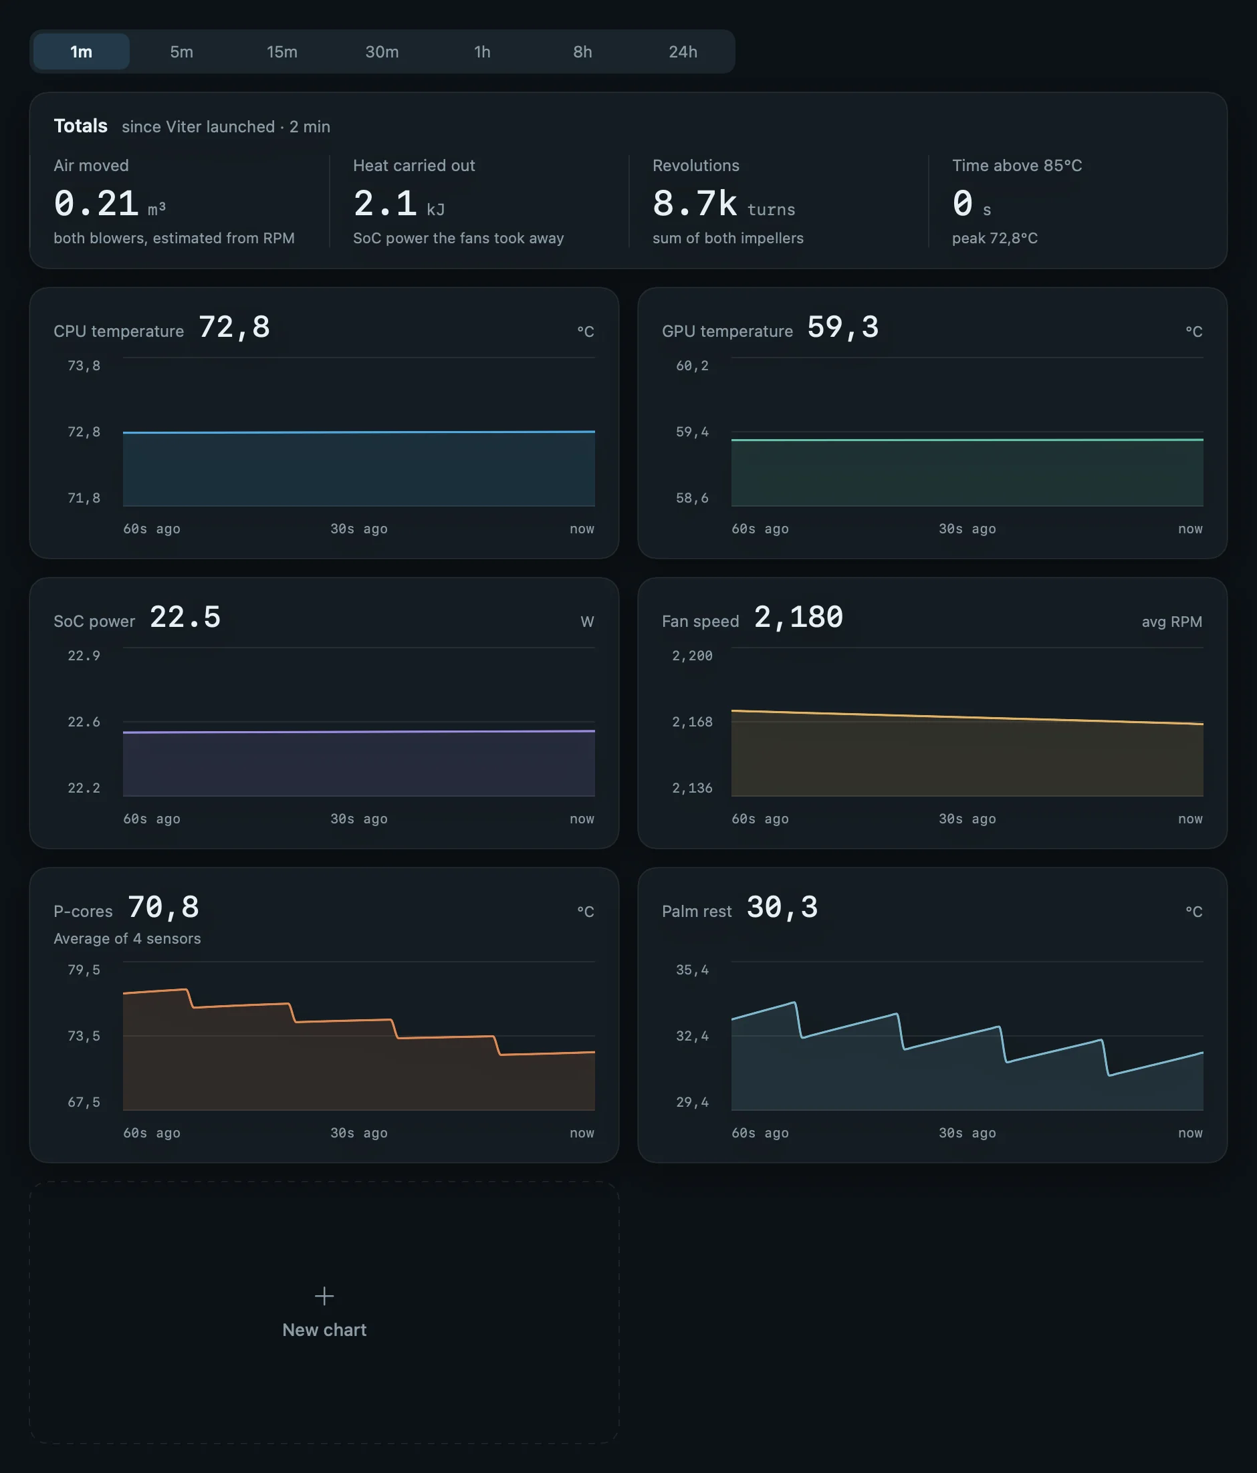Choose the 1h time range

[482, 51]
